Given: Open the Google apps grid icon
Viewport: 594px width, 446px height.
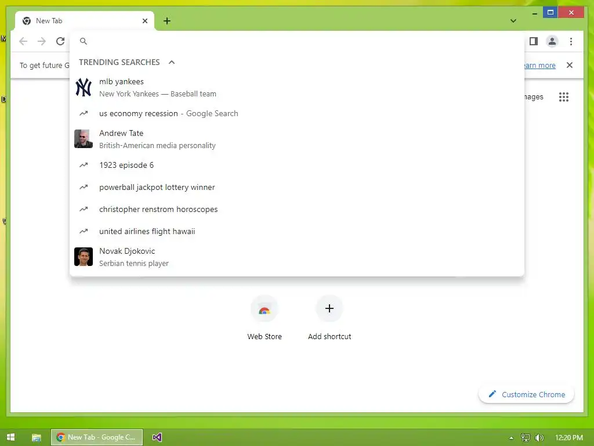Looking at the screenshot, I should (564, 97).
